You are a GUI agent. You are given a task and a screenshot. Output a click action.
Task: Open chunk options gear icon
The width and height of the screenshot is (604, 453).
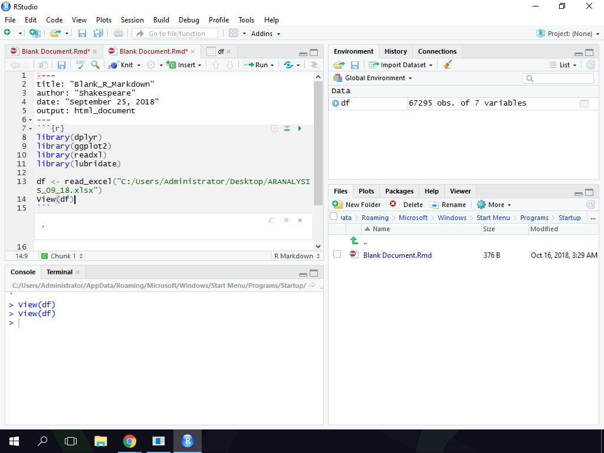coord(274,128)
